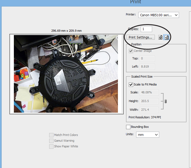Click the Left position field
The height and width of the screenshot is (168, 191).
147,66
